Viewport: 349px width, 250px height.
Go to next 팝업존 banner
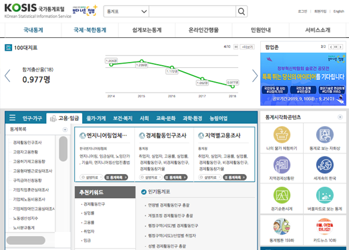pos(340,47)
